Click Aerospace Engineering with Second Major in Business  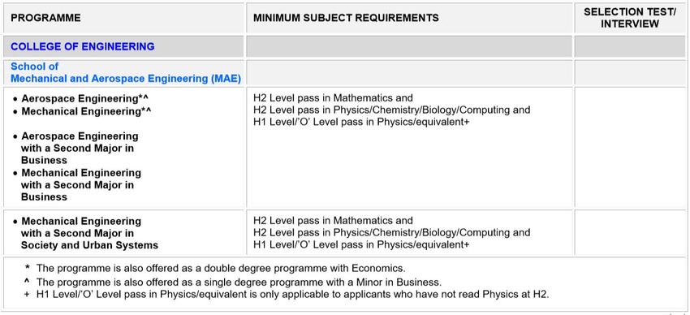[x=75, y=148]
